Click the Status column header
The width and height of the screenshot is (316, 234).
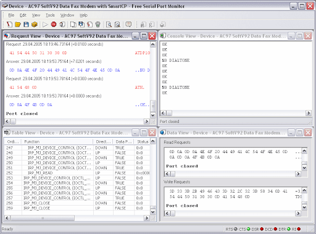pyautogui.click(x=143, y=141)
